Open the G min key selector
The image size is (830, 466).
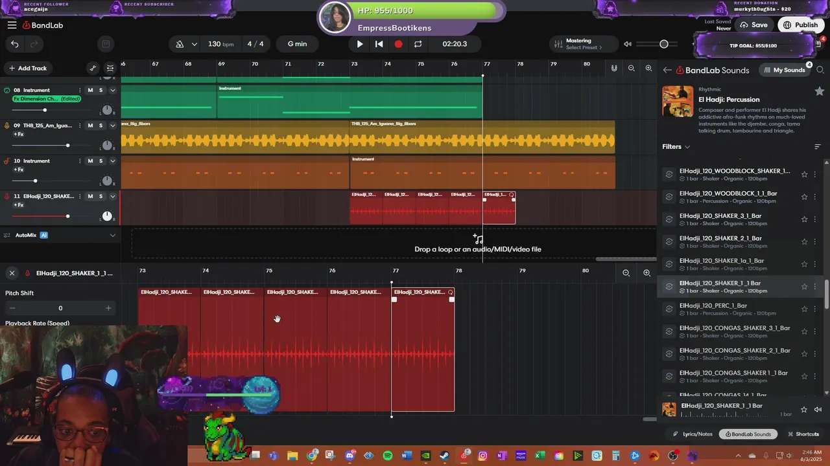click(x=297, y=44)
